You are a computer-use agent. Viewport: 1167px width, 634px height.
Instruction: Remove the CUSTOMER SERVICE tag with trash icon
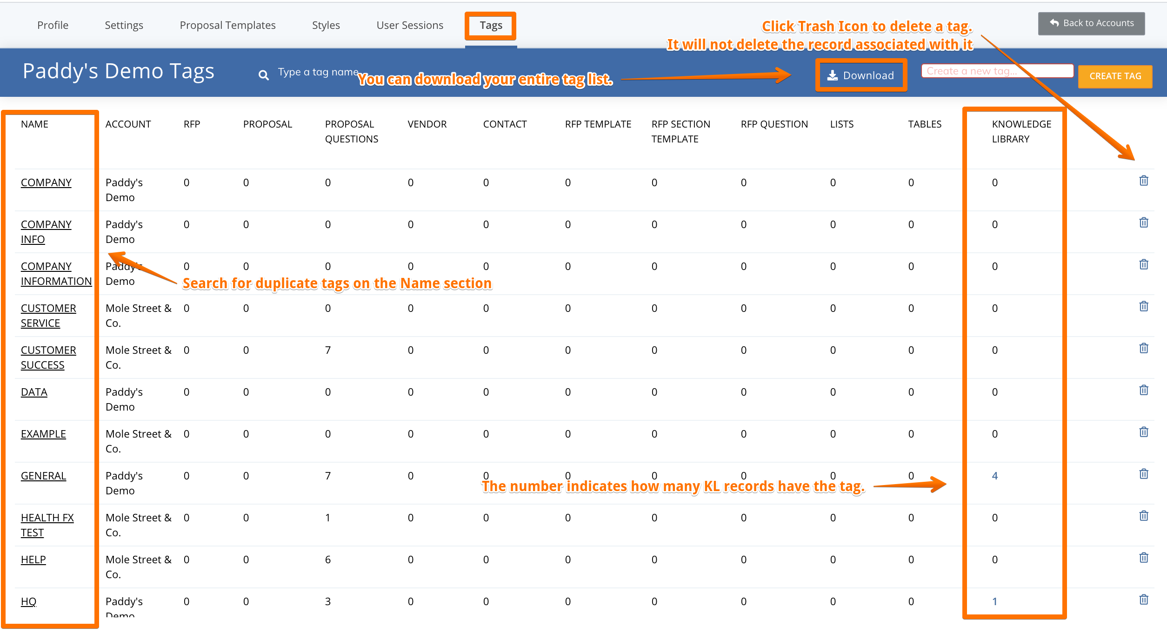1144,306
